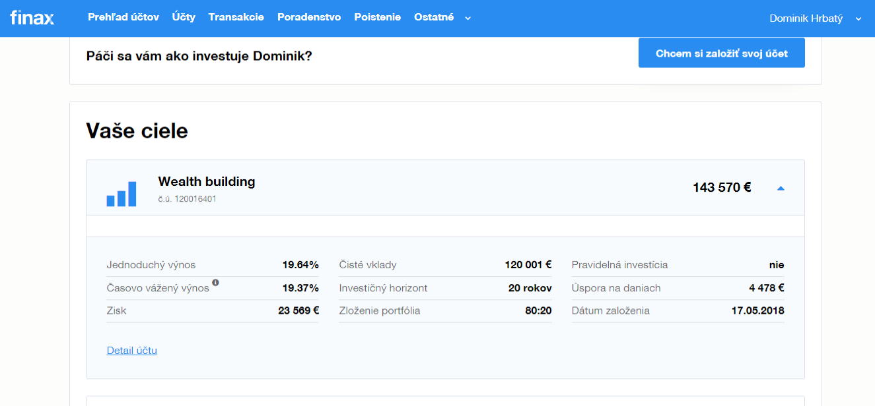Click the Wealth building goal title
Screen dimensions: 875x406
click(x=207, y=182)
